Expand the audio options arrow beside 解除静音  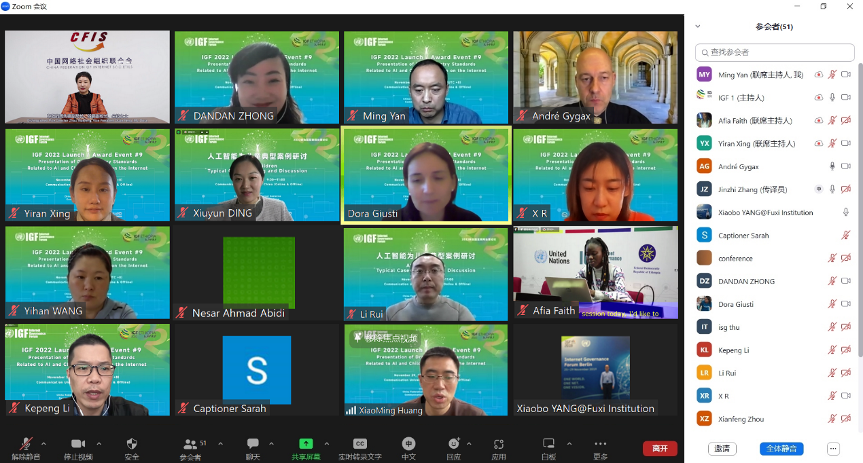click(47, 444)
